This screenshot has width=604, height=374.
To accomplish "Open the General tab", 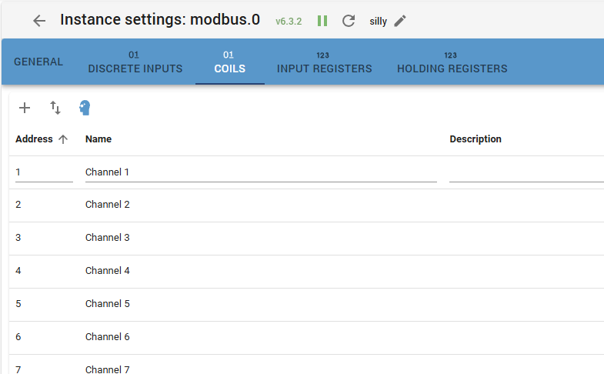I will click(38, 62).
